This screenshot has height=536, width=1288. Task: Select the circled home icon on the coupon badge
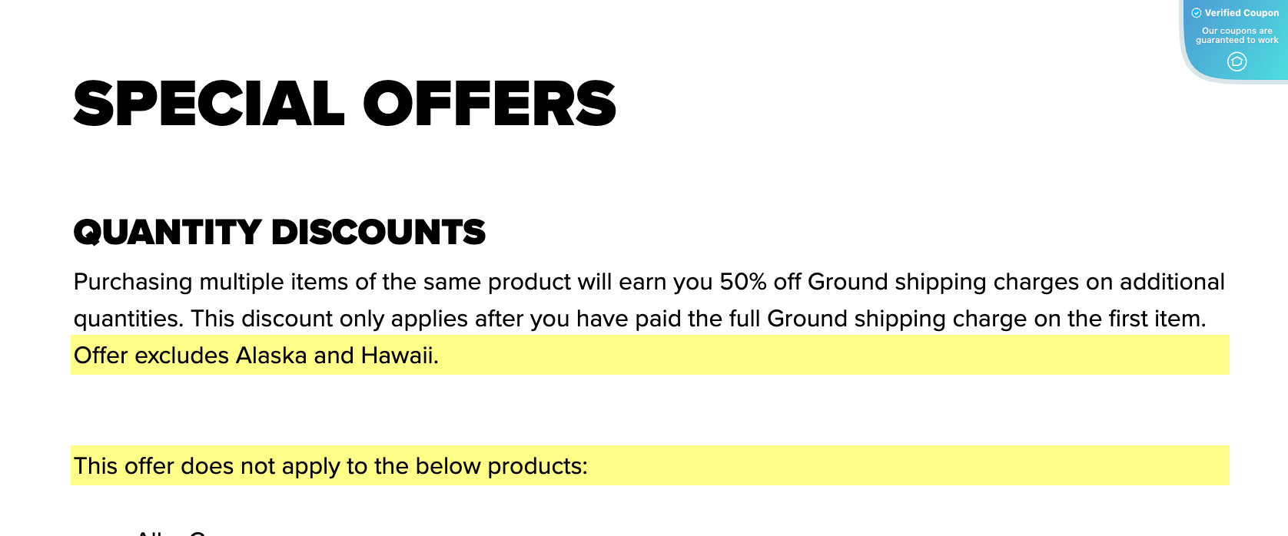1237,61
